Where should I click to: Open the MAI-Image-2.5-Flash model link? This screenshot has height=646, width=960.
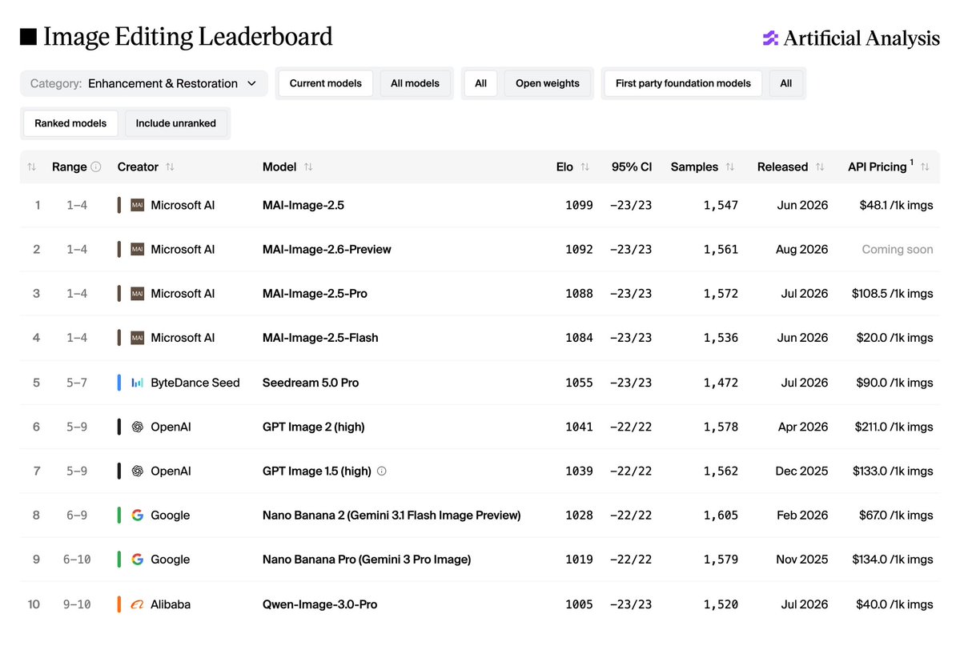pyautogui.click(x=320, y=337)
